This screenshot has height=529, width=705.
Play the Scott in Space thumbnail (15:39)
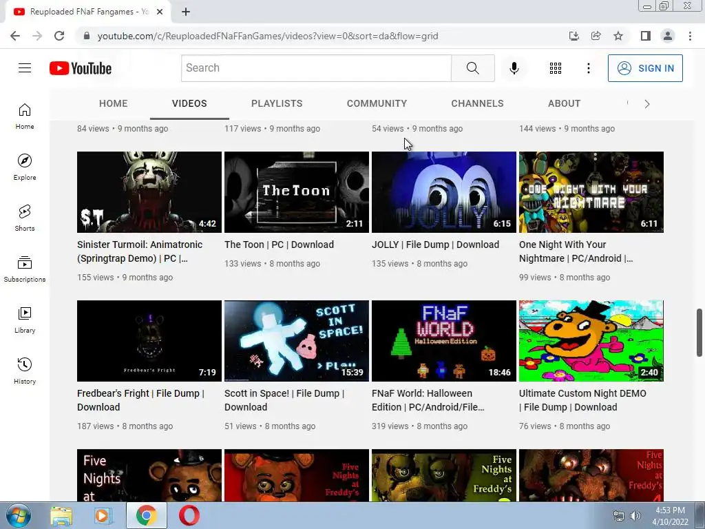296,341
